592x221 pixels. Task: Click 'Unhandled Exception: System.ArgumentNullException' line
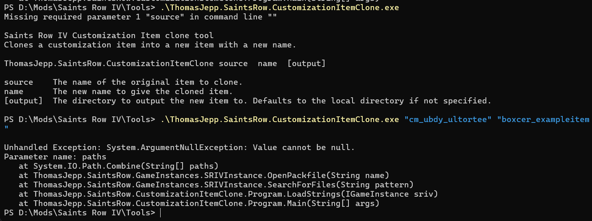click(x=179, y=148)
